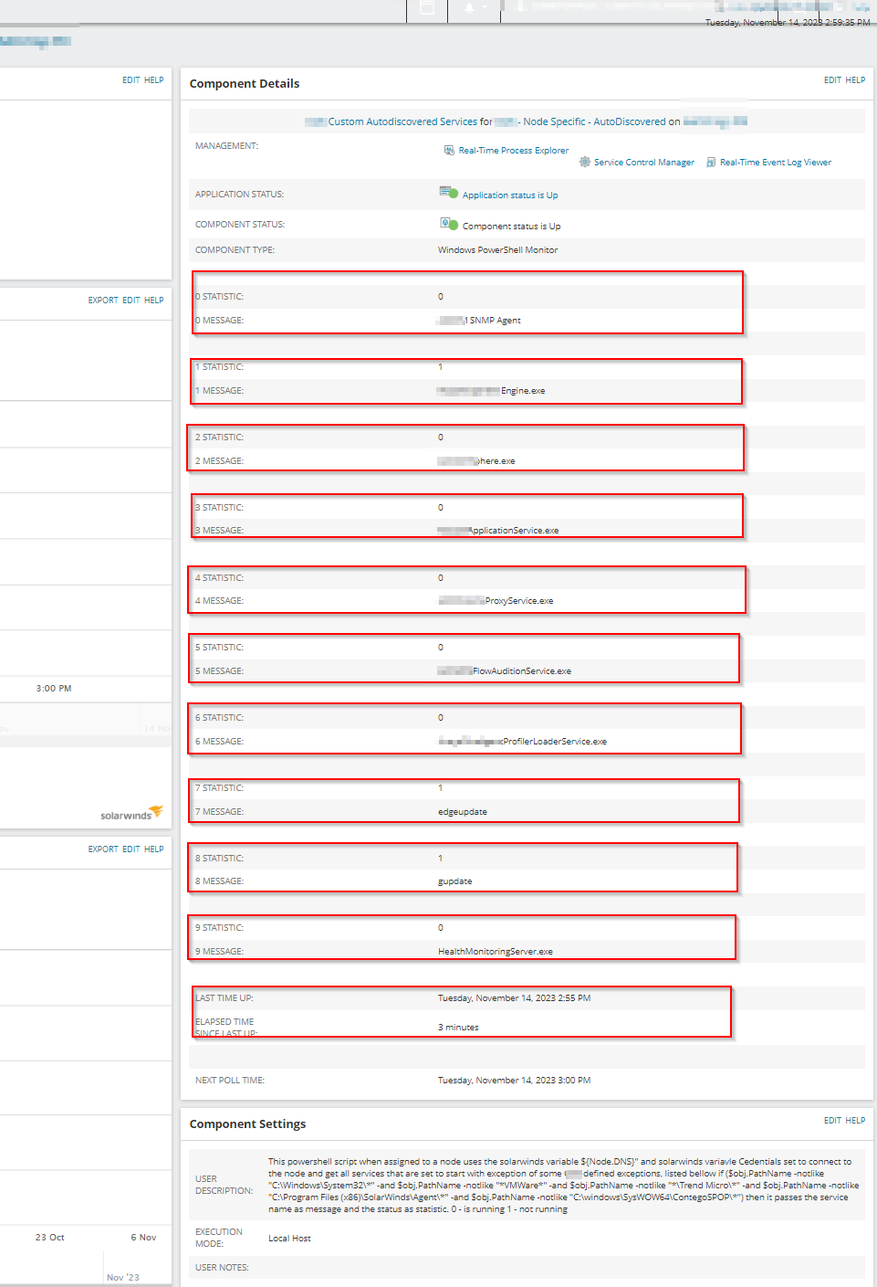
Task: Open Real-Time Event Log Viewer link
Action: coord(776,163)
